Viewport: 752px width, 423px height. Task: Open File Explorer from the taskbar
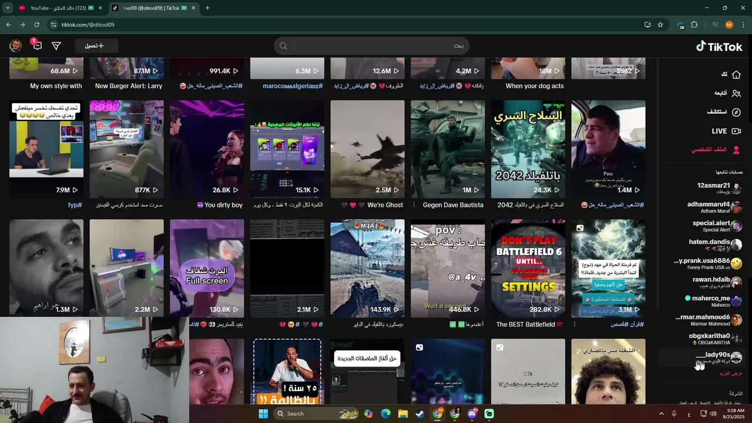point(403,414)
